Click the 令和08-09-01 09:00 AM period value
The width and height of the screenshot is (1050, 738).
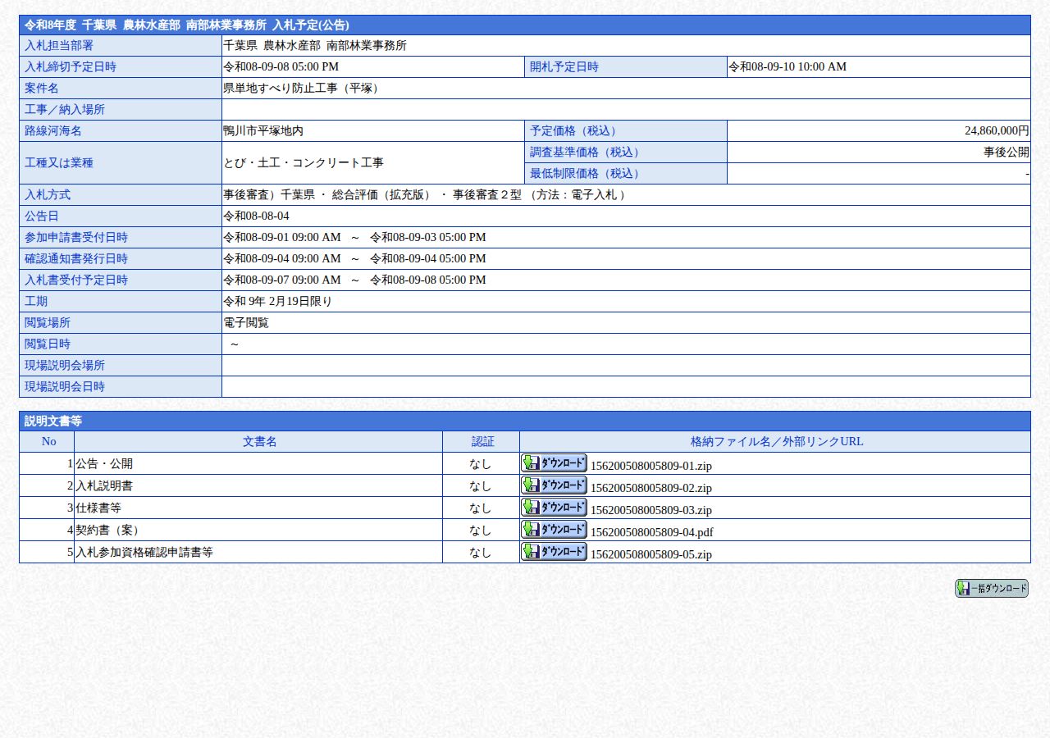coord(354,237)
